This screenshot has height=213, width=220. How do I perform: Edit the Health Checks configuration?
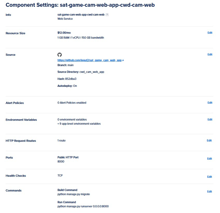209,177
